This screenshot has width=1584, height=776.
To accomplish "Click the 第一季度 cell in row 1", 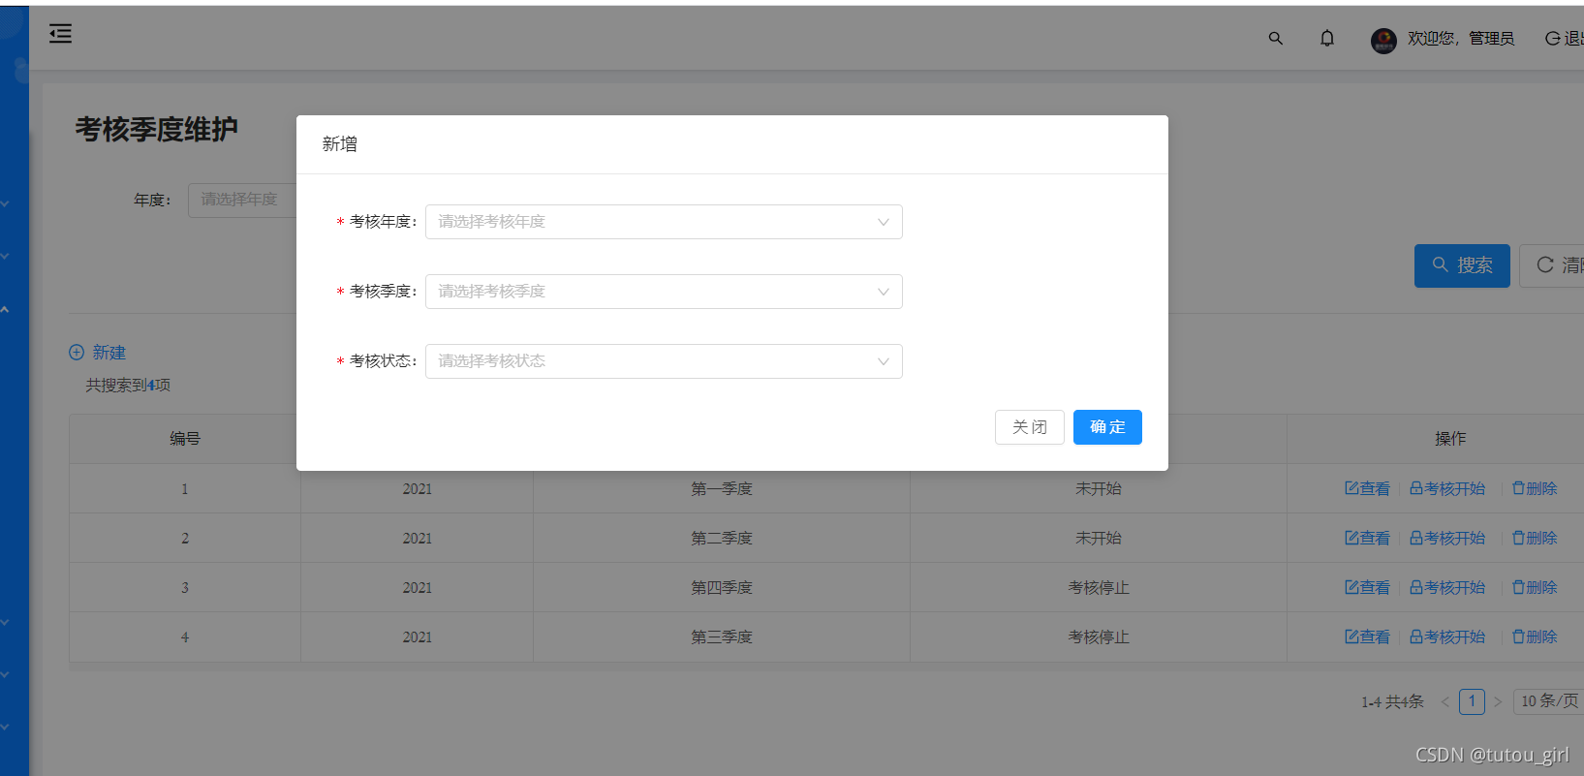I will pos(722,489).
